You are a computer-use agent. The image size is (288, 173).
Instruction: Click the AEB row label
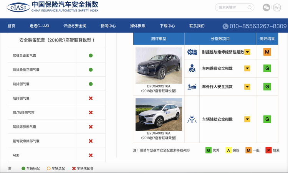click(16, 155)
